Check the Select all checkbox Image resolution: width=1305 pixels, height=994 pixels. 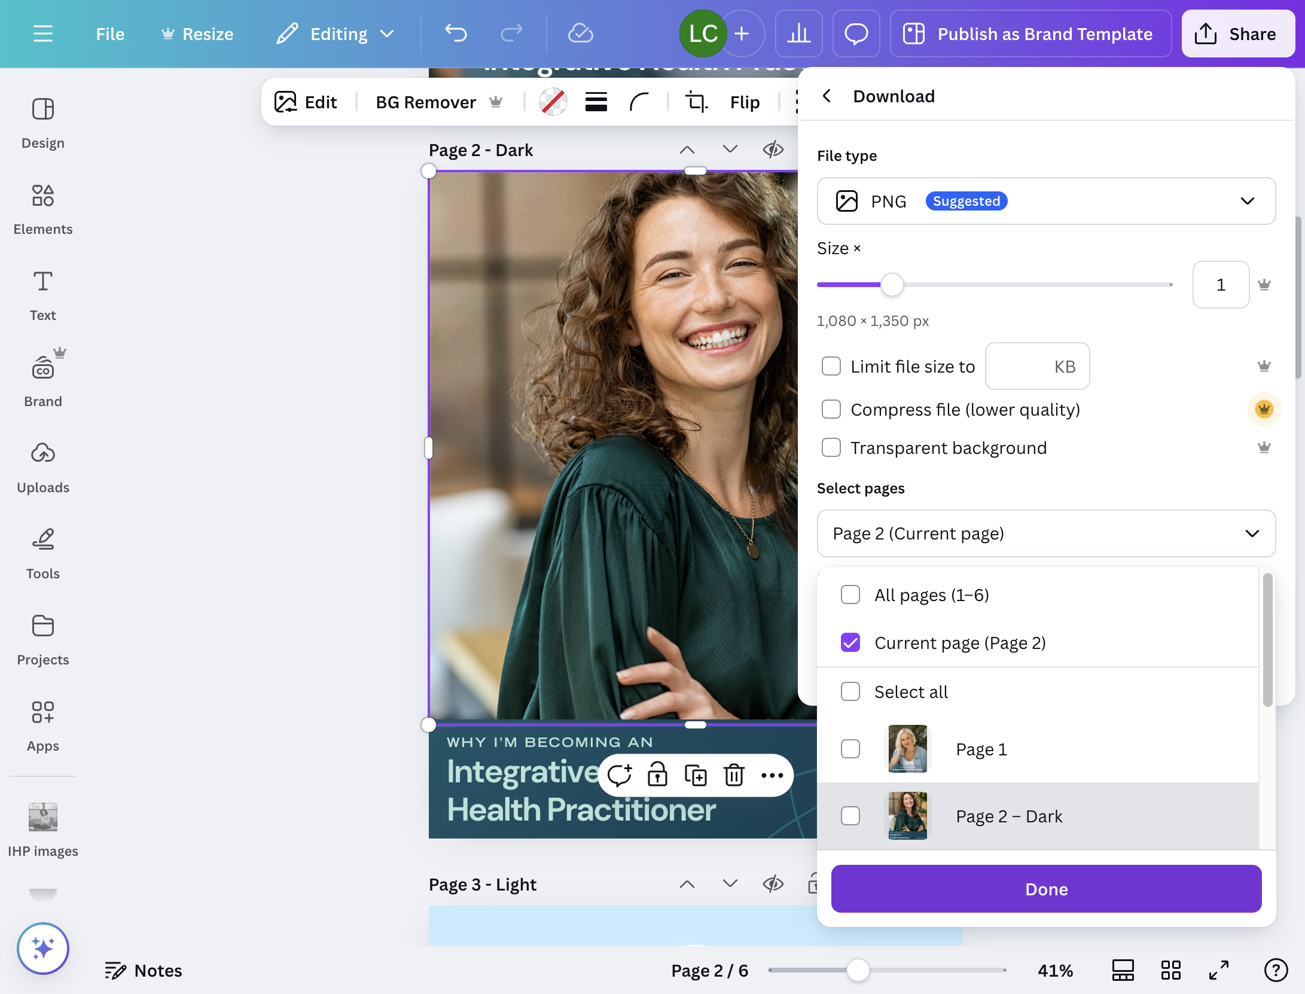(x=850, y=691)
